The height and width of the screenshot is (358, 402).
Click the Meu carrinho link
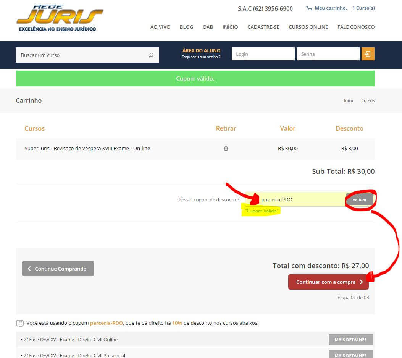(x=331, y=8)
